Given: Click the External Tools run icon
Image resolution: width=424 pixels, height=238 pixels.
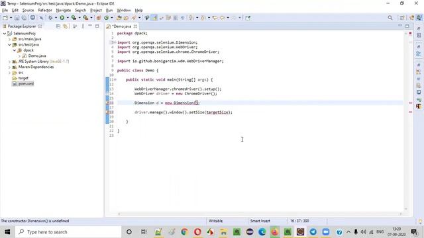Looking at the screenshot, I should coord(85,18).
